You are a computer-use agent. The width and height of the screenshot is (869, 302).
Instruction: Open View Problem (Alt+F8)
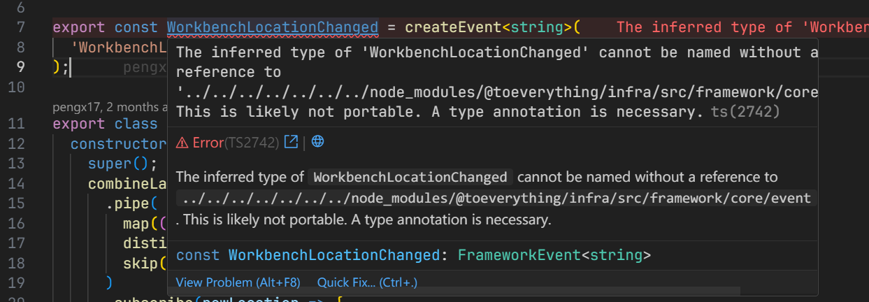pyautogui.click(x=238, y=282)
